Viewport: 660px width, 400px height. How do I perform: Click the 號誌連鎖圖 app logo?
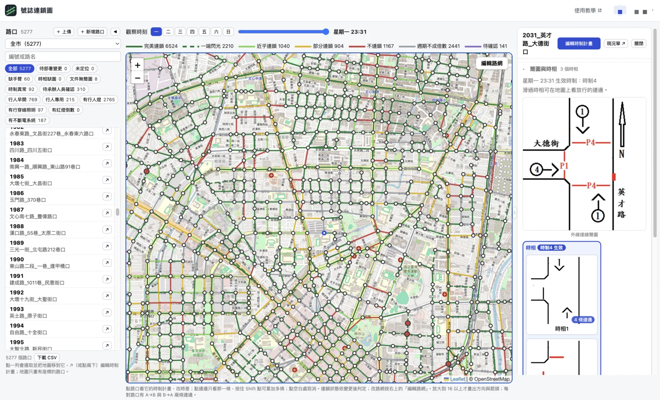tap(11, 10)
